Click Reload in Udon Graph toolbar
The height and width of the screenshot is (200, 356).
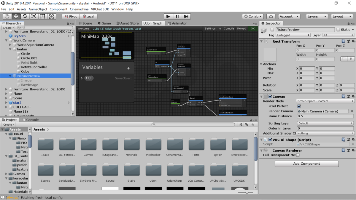click(x=241, y=29)
